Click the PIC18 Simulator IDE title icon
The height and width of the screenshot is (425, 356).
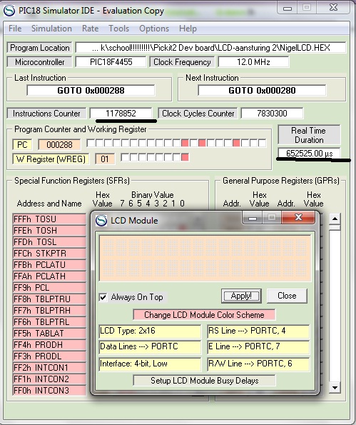pyautogui.click(x=9, y=11)
